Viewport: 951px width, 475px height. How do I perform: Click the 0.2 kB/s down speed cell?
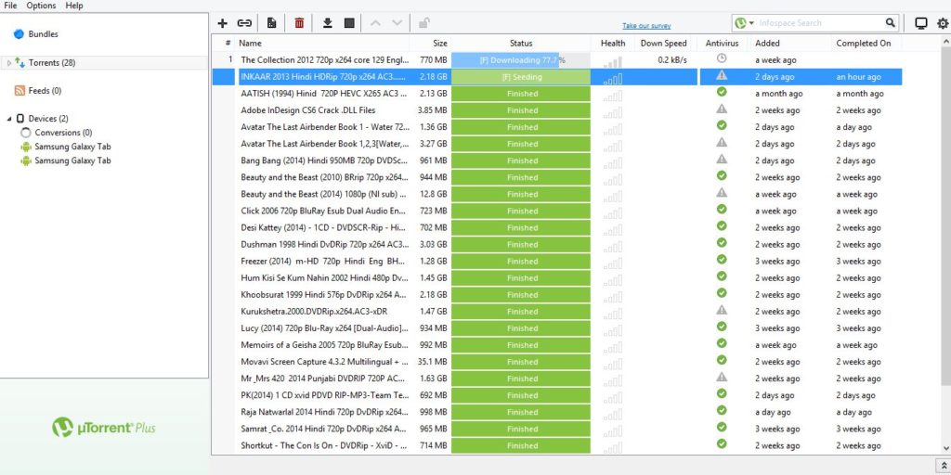[x=672, y=60]
